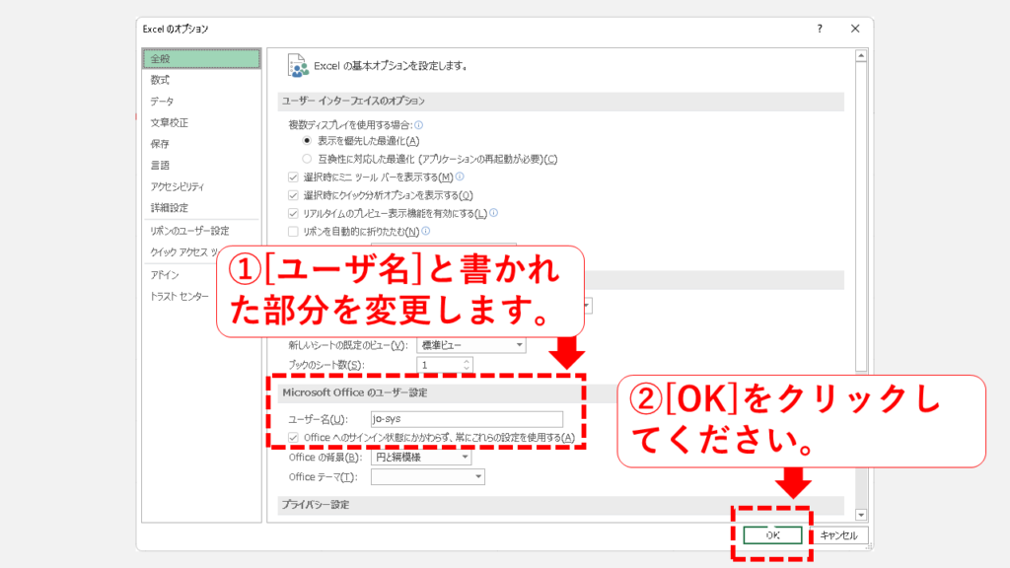Click info icon next to リボンを自動的に折りたたむ
Screen dimensions: 1010x568
(425, 231)
